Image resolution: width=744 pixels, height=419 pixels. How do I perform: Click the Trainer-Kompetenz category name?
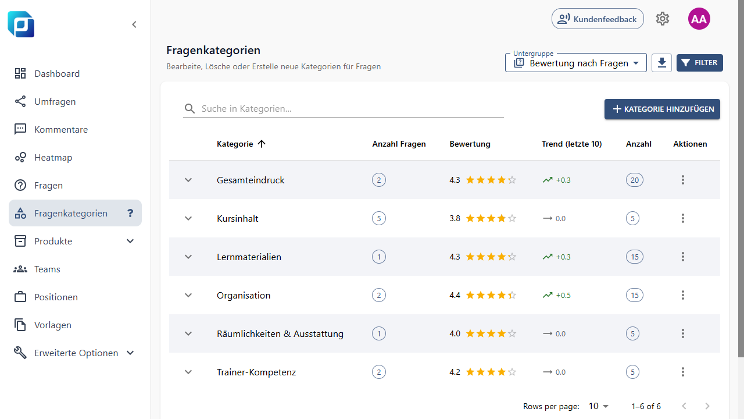(256, 372)
